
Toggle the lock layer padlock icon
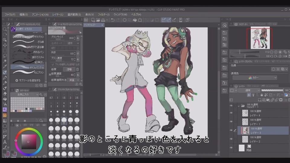coord(262,95)
